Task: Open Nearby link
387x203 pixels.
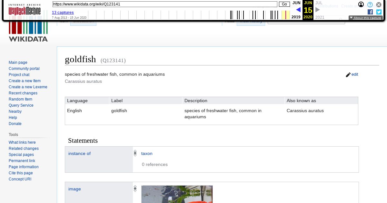Action: (x=15, y=111)
